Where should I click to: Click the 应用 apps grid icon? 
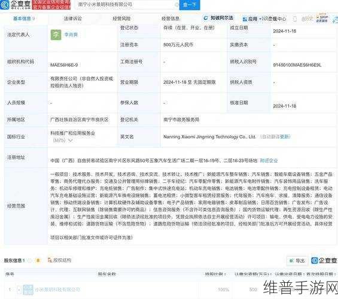pos(245,19)
